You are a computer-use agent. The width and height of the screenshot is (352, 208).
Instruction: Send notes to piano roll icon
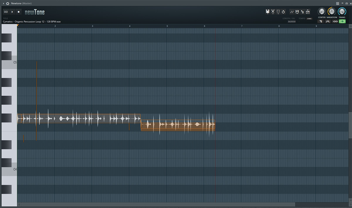pyautogui.click(x=292, y=12)
